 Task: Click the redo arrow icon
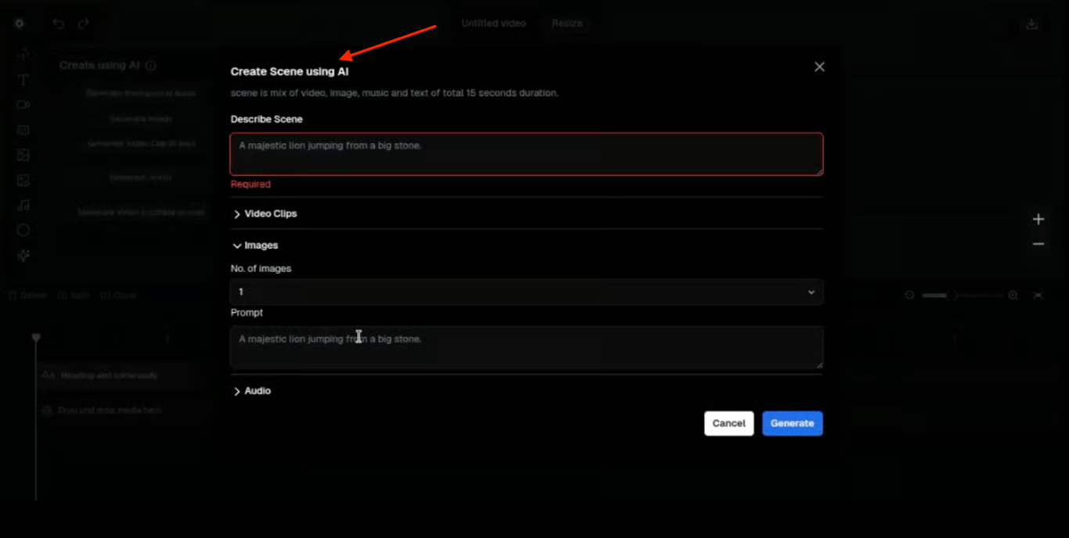pyautogui.click(x=84, y=23)
